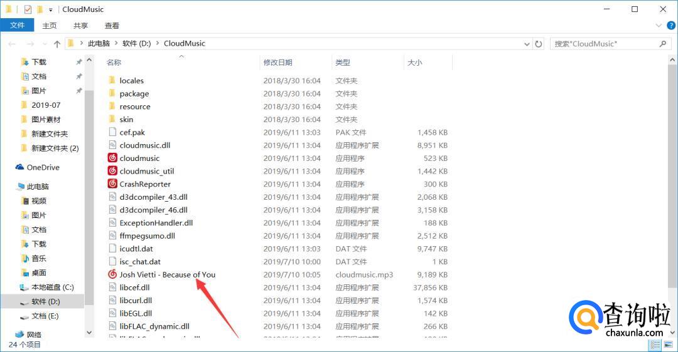Image resolution: width=678 pixels, height=352 pixels.
Task: Open 视频 under 此电脑
Action: pos(39,200)
